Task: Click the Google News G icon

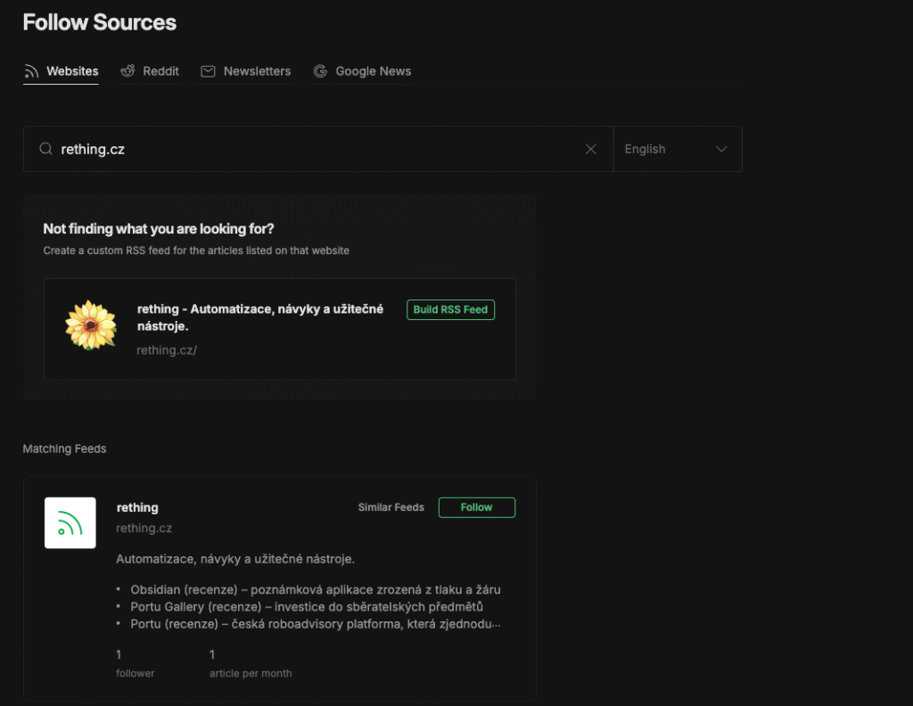Action: [320, 71]
